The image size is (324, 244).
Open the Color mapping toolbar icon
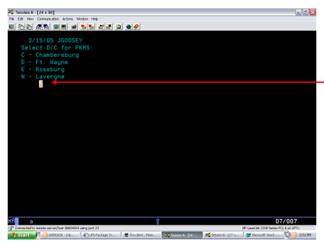(x=64, y=27)
